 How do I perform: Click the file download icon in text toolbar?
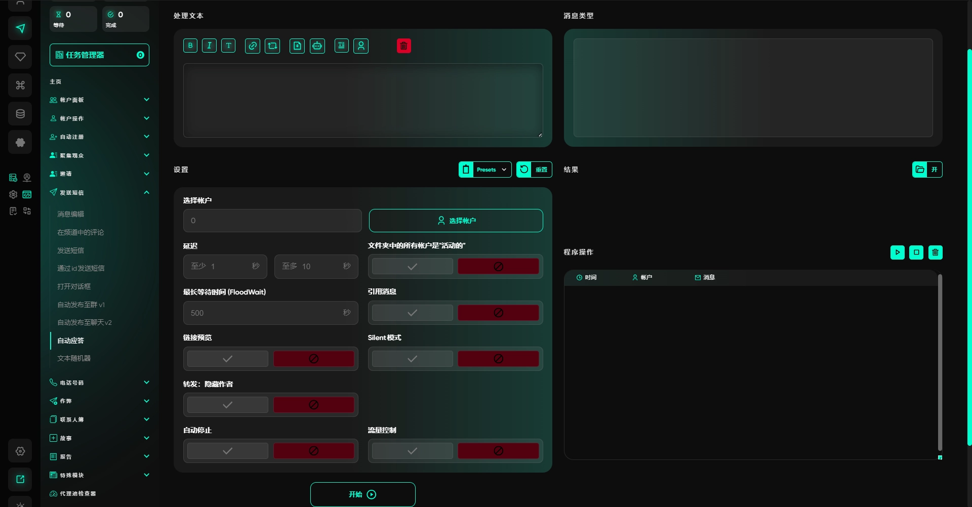[x=297, y=46]
